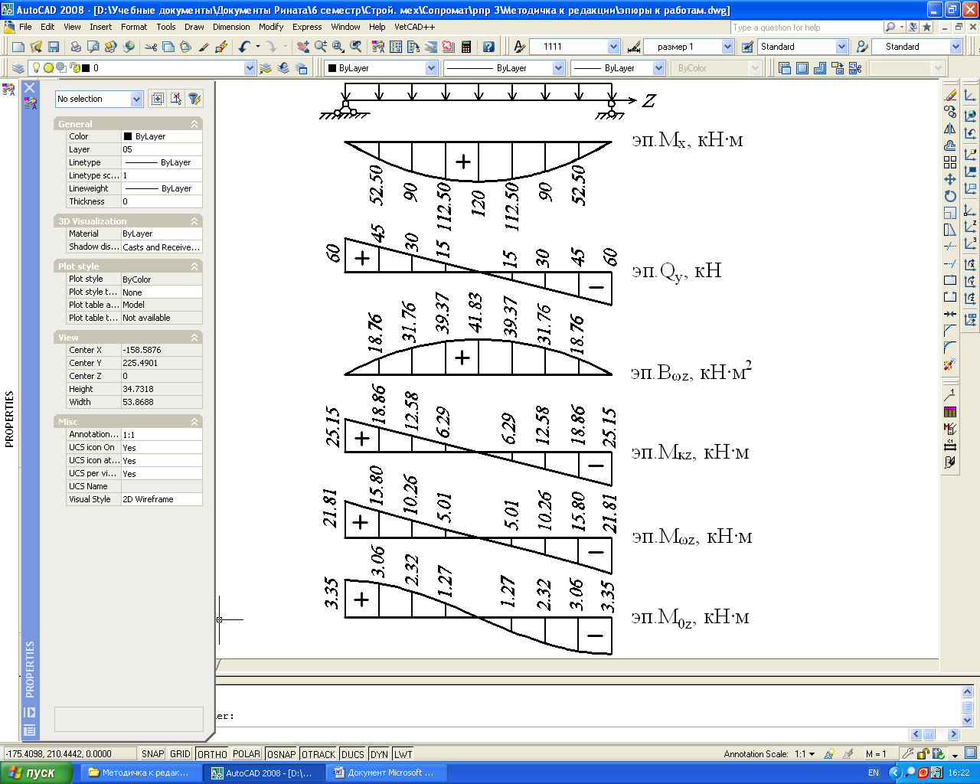
Task: Click the Cut scissors icon
Action: pos(151,47)
